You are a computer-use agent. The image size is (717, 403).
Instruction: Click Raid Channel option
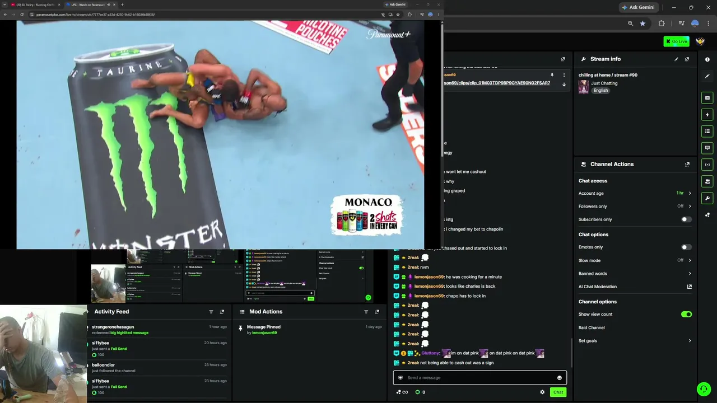592,328
